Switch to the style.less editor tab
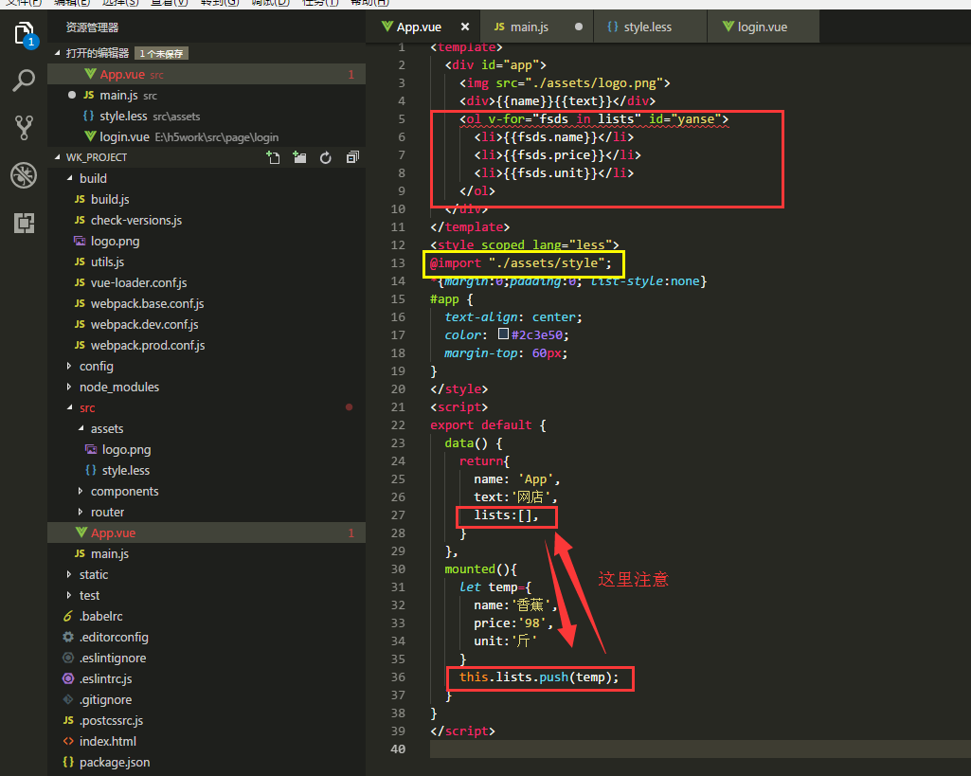The width and height of the screenshot is (971, 776). [650, 27]
